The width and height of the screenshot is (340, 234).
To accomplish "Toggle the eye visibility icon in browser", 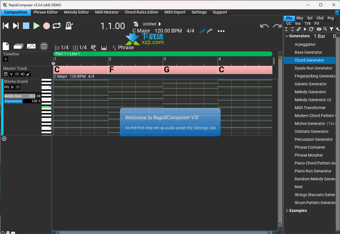I will [x=319, y=29].
